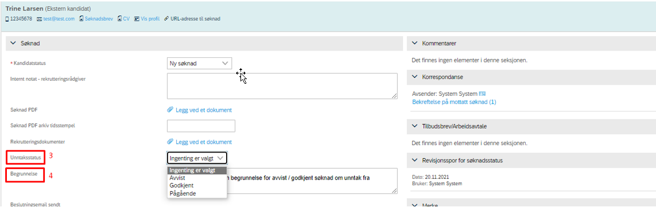Click the paperclip icon for Søknad PDF

pos(170,110)
